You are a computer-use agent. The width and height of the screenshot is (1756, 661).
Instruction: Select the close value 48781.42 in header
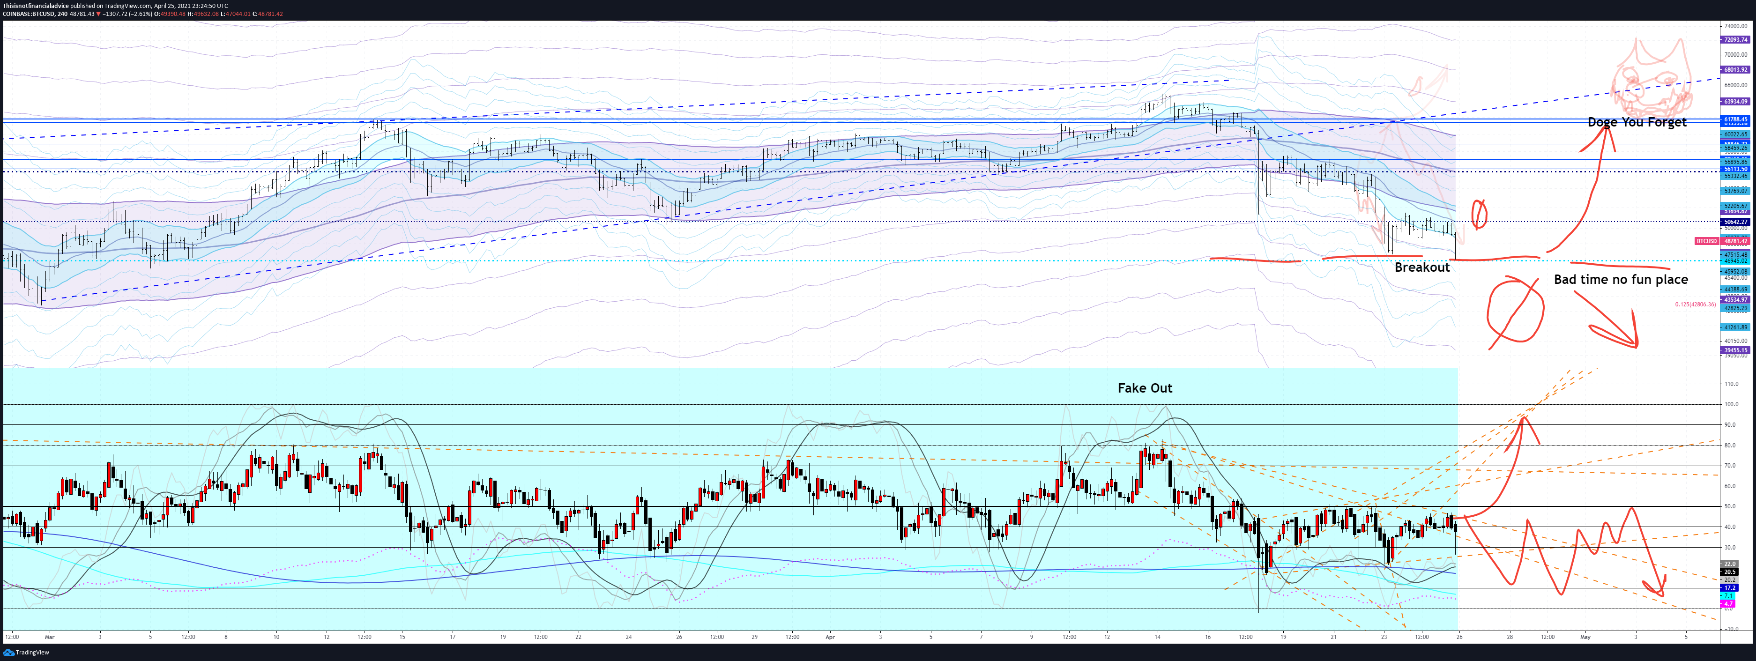[x=271, y=14]
